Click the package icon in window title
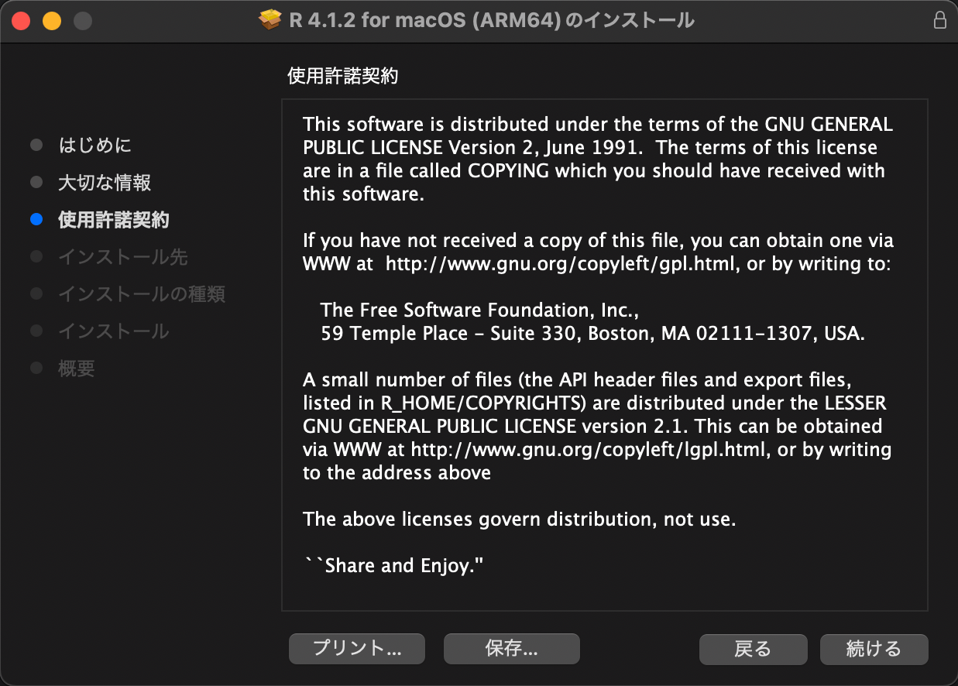This screenshot has height=686, width=958. point(270,20)
